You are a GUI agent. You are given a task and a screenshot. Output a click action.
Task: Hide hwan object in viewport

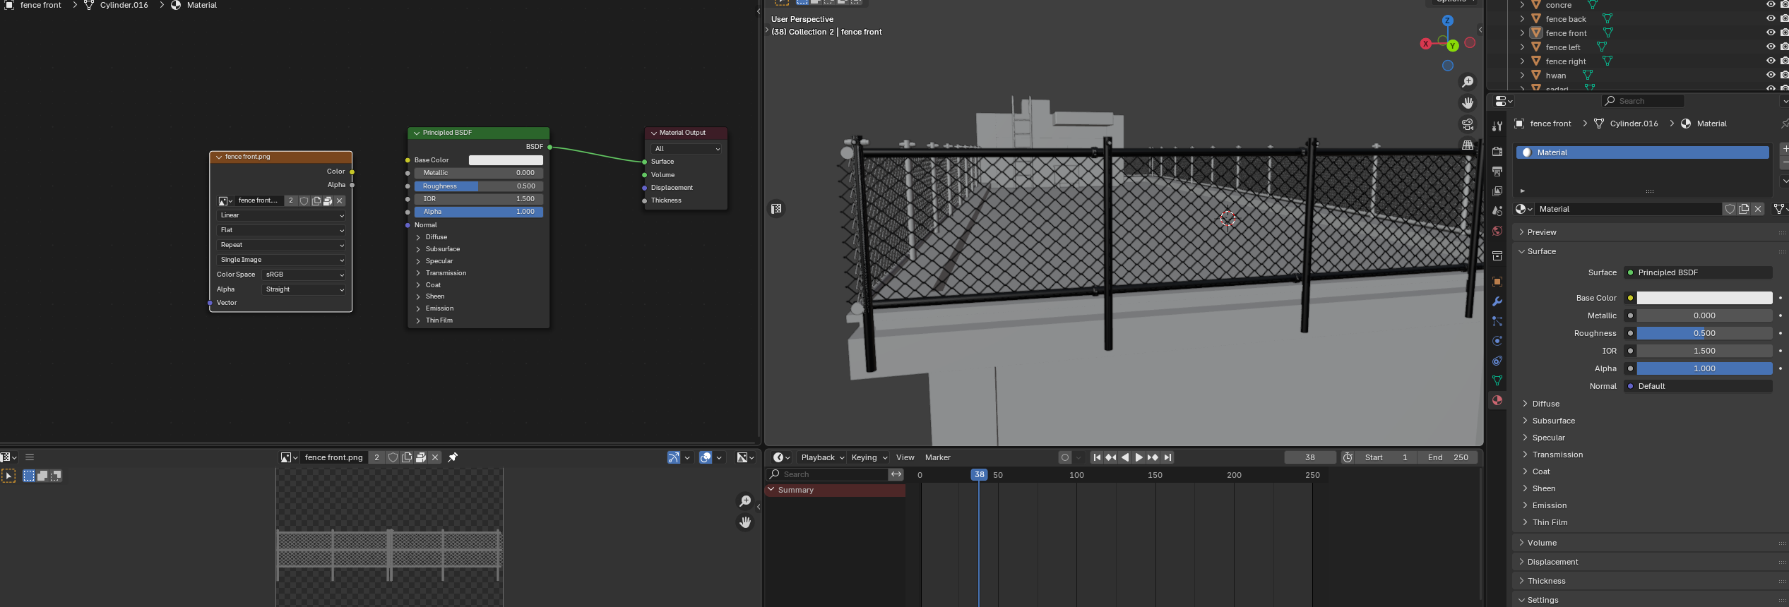(x=1770, y=76)
